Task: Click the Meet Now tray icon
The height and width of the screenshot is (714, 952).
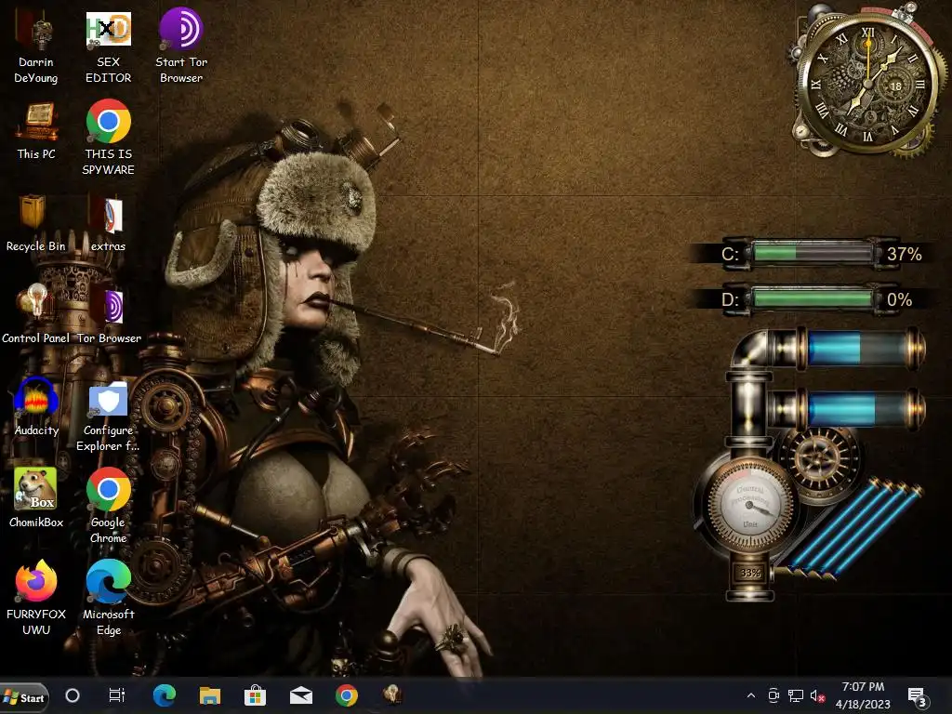Action: tap(773, 695)
